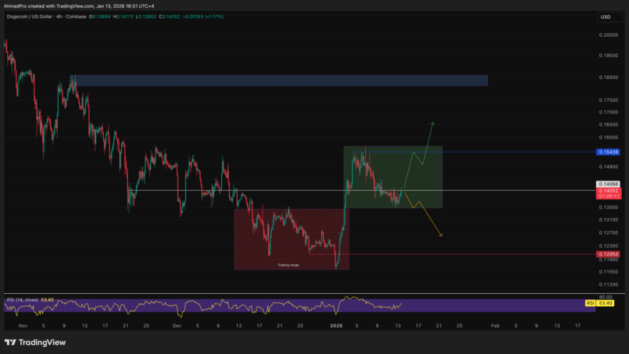Select the red Trading range box
This screenshot has height=354, width=629.
point(292,239)
